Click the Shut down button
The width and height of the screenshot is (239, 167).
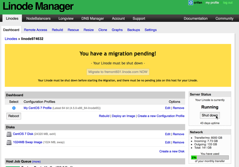(x=210, y=116)
